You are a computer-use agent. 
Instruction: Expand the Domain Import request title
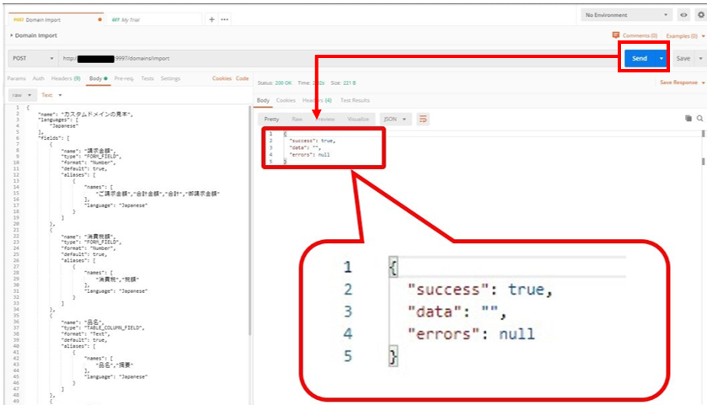[34, 35]
